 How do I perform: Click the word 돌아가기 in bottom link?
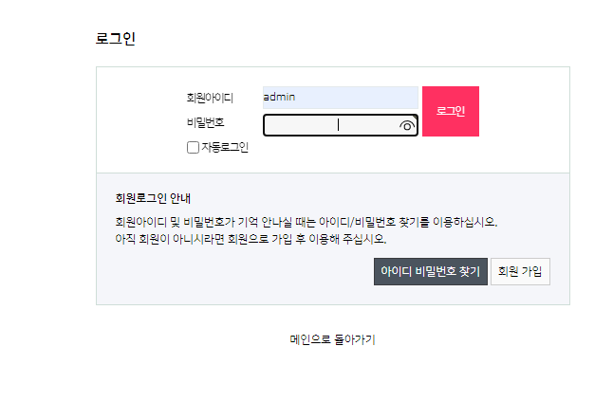[x=354, y=339]
